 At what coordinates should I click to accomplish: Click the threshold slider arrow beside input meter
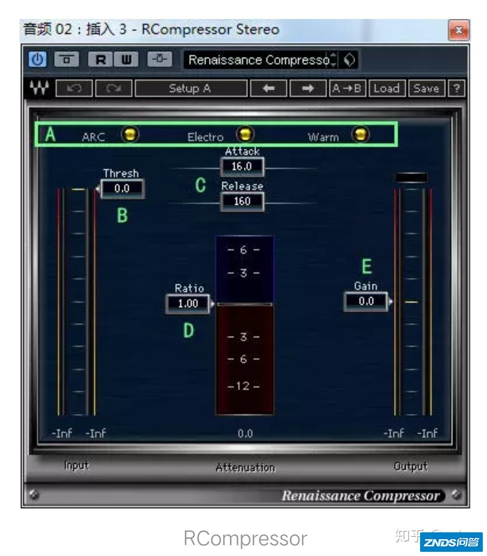98,189
